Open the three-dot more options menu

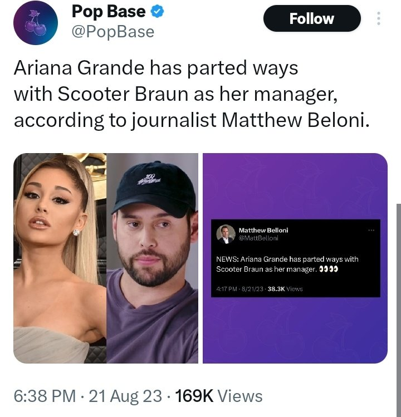pos(379,19)
